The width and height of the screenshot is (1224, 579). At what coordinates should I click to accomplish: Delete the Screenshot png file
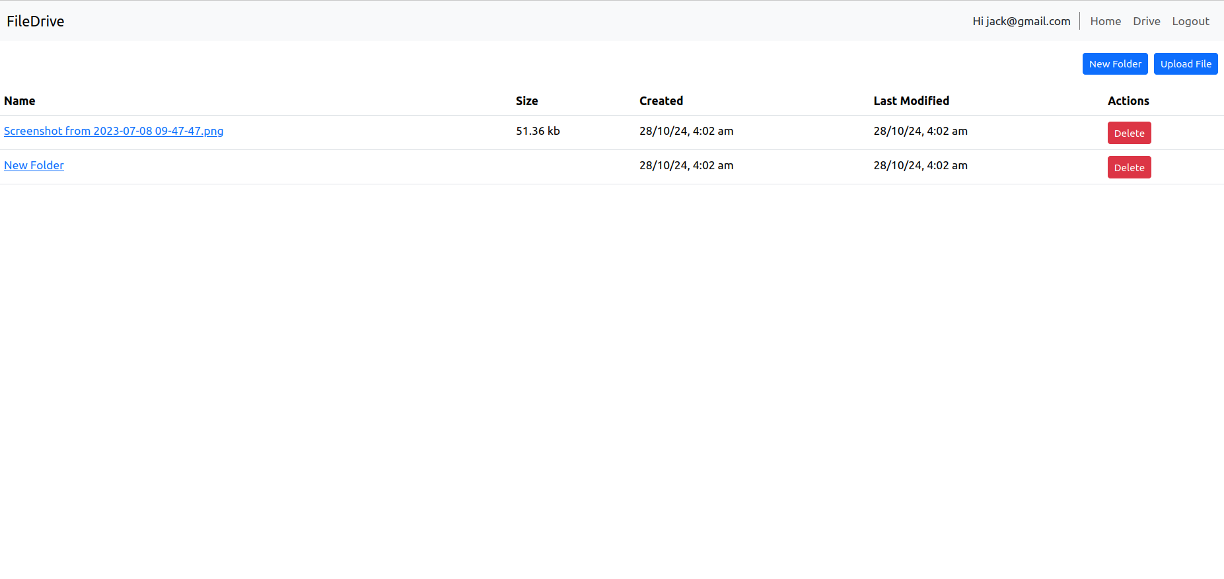1129,133
